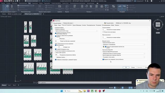165x93 pixels.
Task: Open the Autodesk App Store cart icon
Action: tap(145, 1)
